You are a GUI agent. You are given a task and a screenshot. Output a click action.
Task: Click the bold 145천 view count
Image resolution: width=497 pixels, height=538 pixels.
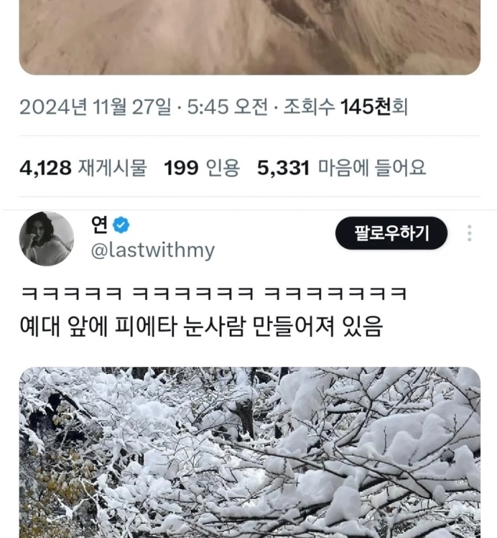pyautogui.click(x=366, y=107)
